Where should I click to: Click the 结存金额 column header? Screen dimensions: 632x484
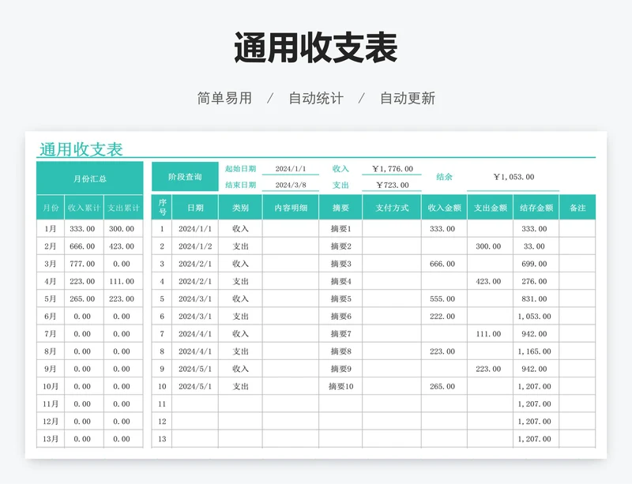pos(536,208)
